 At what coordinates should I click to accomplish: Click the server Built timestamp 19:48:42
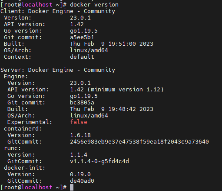(122, 109)
